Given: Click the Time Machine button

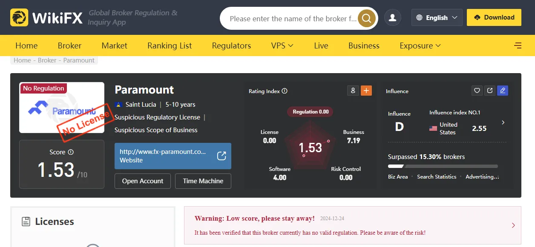Looking at the screenshot, I should coord(203,181).
